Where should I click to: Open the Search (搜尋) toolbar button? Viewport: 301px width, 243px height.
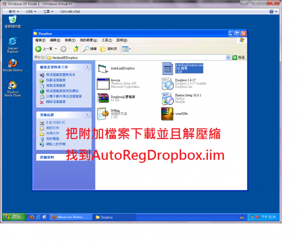pyautogui.click(x=90, y=49)
